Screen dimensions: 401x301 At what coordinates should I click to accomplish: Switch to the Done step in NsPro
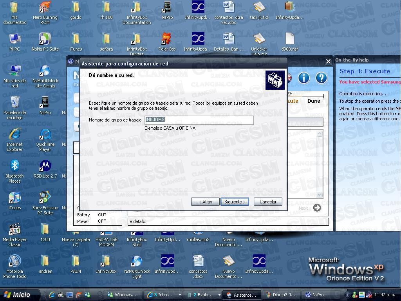pyautogui.click(x=313, y=101)
